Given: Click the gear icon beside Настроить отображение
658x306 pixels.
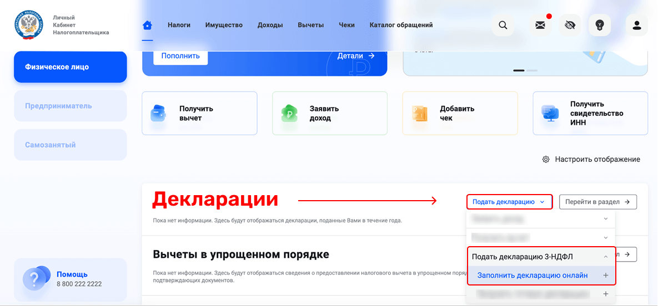Looking at the screenshot, I should point(546,159).
